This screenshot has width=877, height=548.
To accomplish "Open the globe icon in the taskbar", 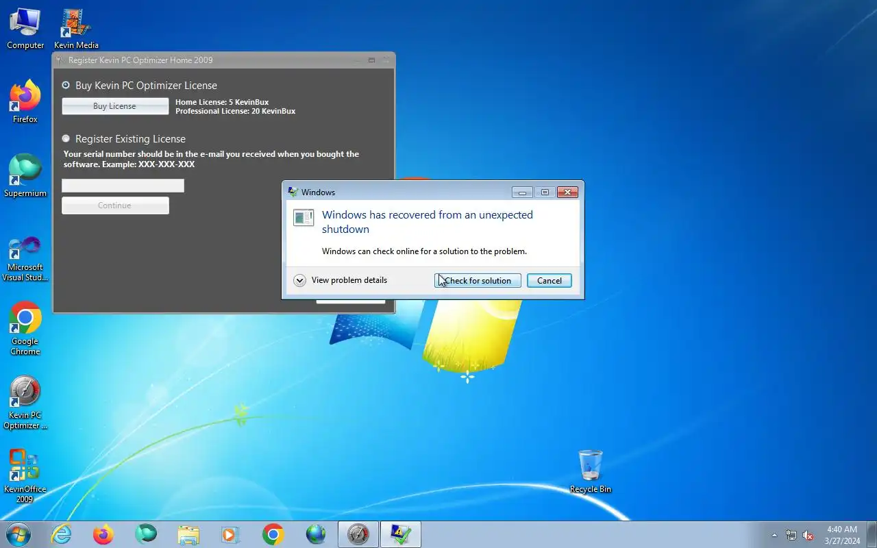I will 316,534.
